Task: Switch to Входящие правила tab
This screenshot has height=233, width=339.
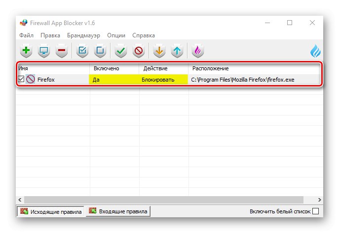Action: point(118,211)
